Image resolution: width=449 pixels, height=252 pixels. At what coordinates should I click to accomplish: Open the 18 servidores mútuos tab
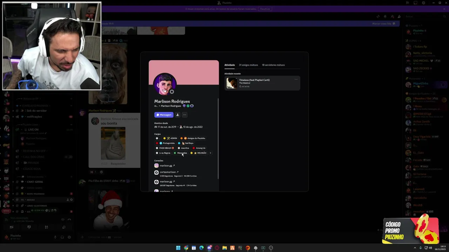[273, 65]
